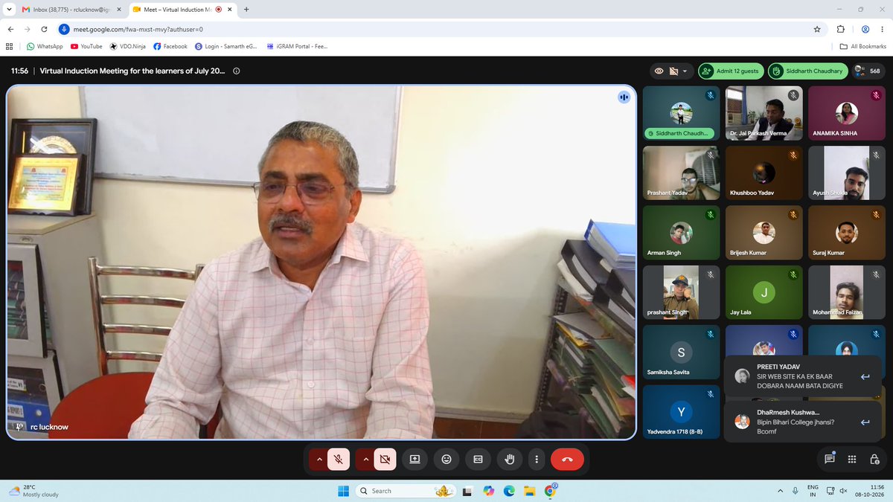This screenshot has width=893, height=502.
Task: Open File Explorer from taskbar
Action: click(x=529, y=491)
